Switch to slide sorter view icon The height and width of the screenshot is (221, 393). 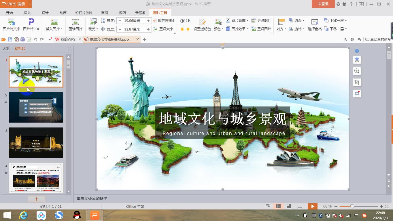coord(289,206)
